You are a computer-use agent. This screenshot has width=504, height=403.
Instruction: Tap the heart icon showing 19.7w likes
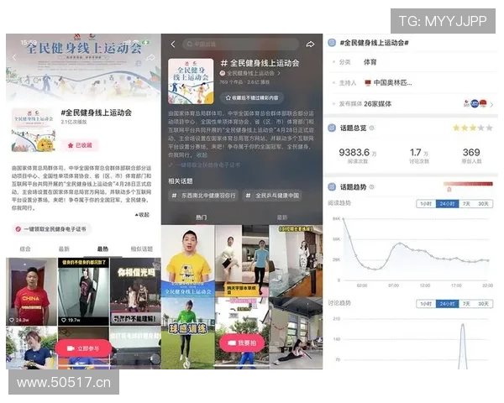point(64,320)
